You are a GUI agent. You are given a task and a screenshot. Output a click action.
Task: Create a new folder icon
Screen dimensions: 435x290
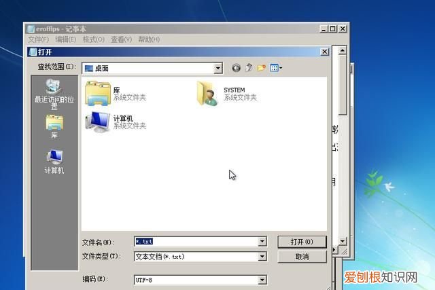pos(261,68)
